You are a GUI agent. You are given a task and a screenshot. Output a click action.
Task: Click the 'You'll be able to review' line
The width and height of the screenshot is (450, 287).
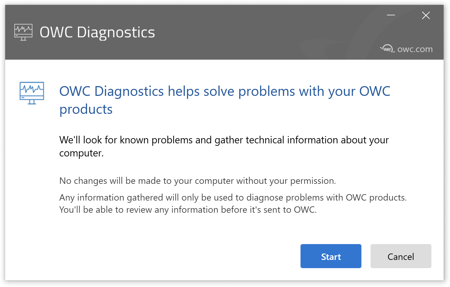188,210
